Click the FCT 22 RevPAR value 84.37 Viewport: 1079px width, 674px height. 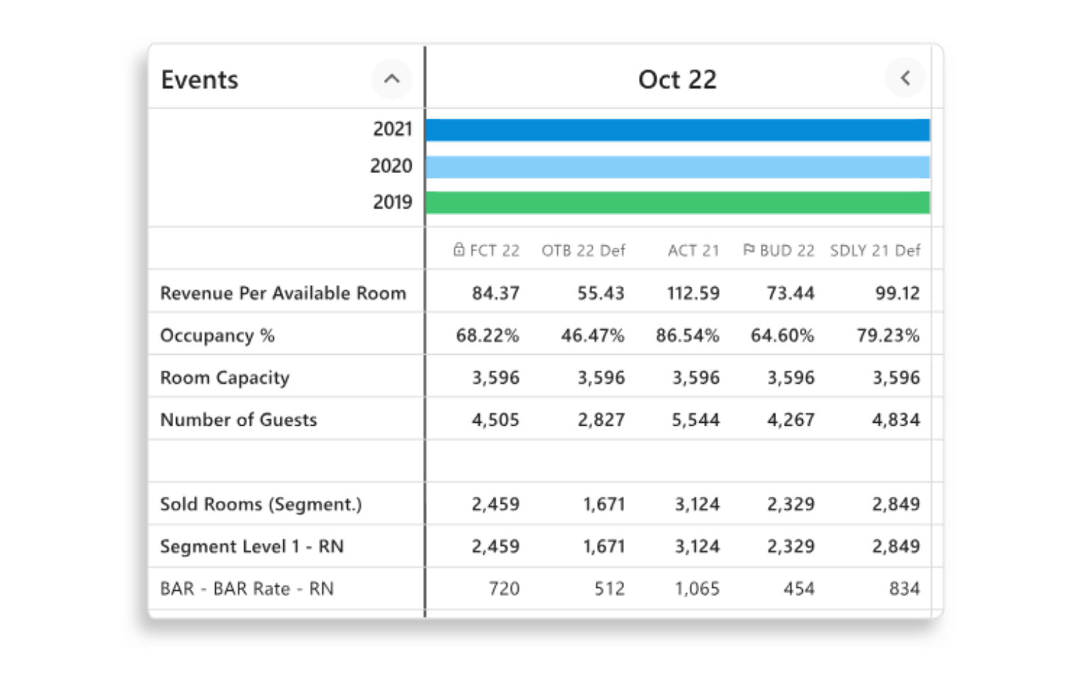point(495,293)
